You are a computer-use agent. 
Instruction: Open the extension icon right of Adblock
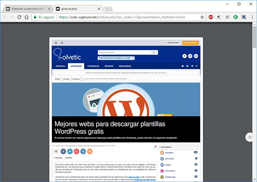(219, 17)
